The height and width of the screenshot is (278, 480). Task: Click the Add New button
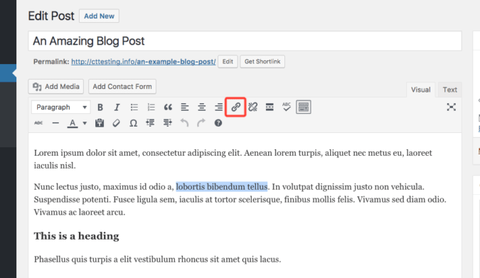(x=99, y=16)
